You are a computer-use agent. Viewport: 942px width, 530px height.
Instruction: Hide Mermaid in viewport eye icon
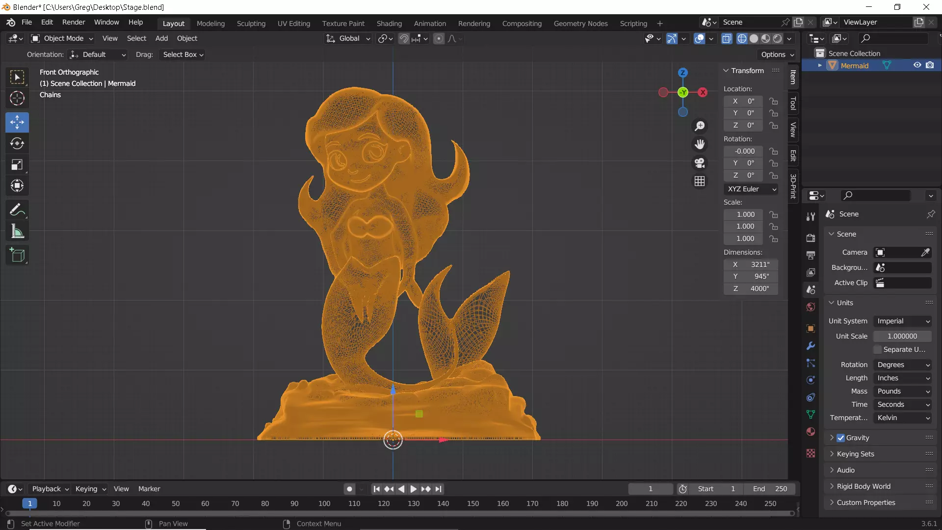[917, 65]
